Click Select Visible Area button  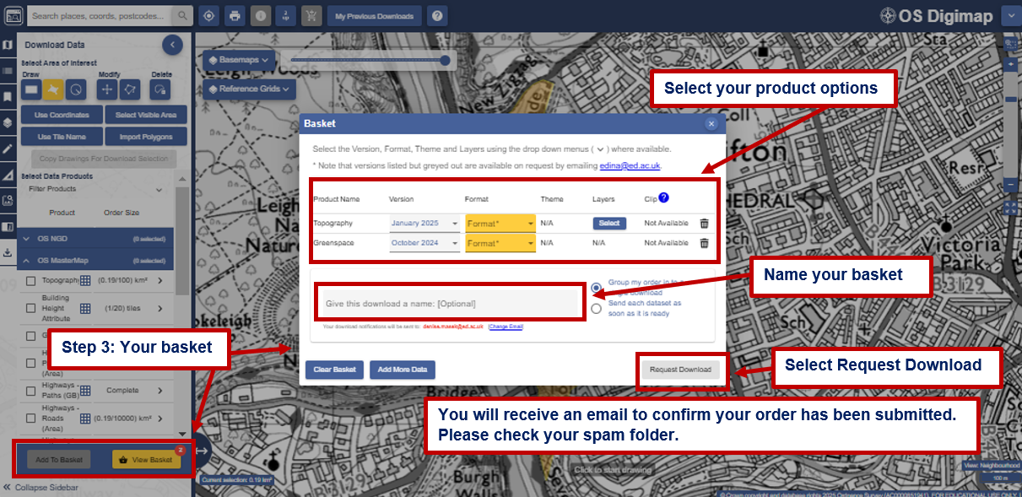click(146, 115)
